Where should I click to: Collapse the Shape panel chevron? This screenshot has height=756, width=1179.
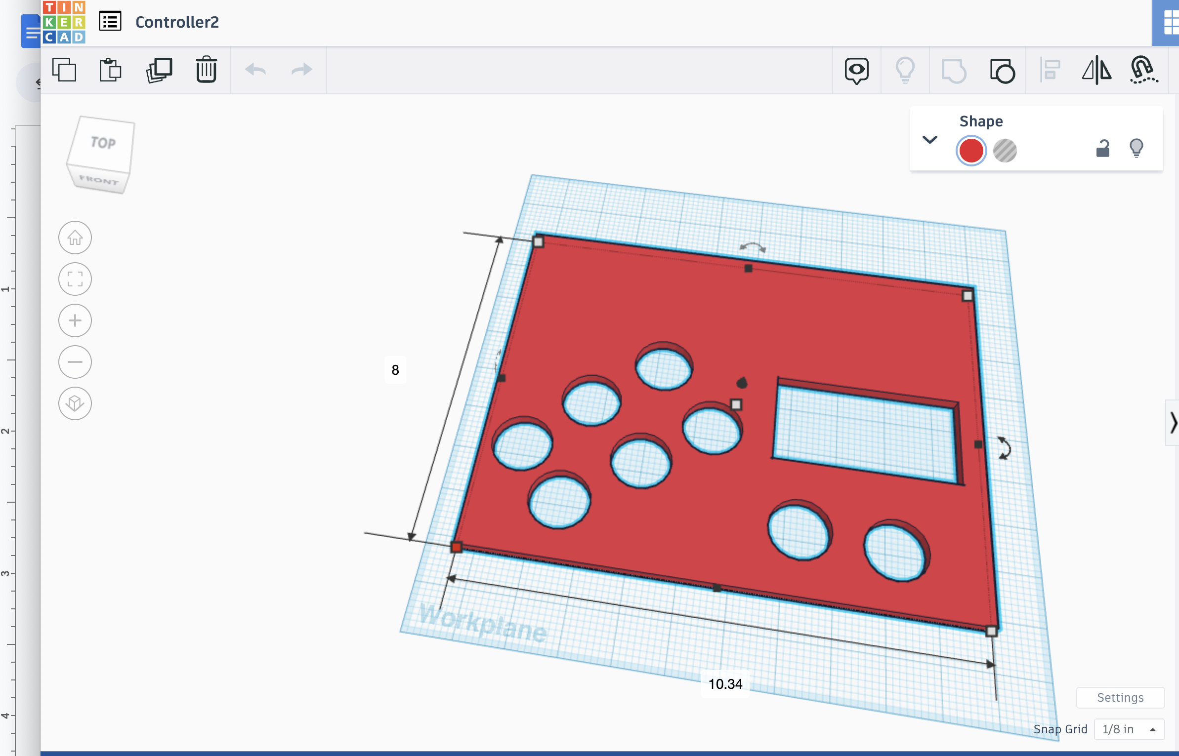[929, 140]
